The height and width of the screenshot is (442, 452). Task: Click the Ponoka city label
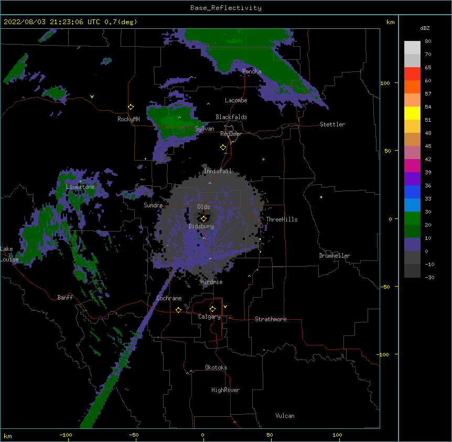(252, 71)
